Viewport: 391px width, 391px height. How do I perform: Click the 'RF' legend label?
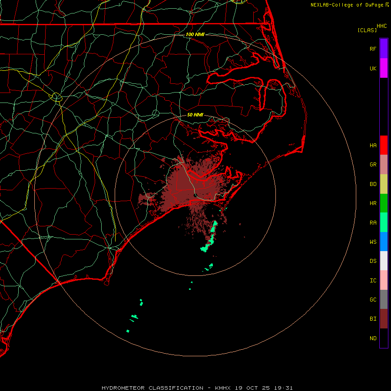tap(373, 49)
